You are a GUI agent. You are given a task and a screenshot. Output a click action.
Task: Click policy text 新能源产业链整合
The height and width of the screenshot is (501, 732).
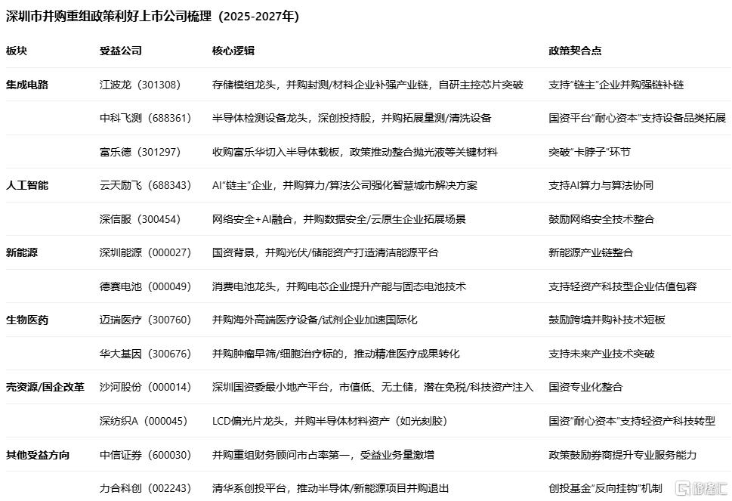coord(591,252)
